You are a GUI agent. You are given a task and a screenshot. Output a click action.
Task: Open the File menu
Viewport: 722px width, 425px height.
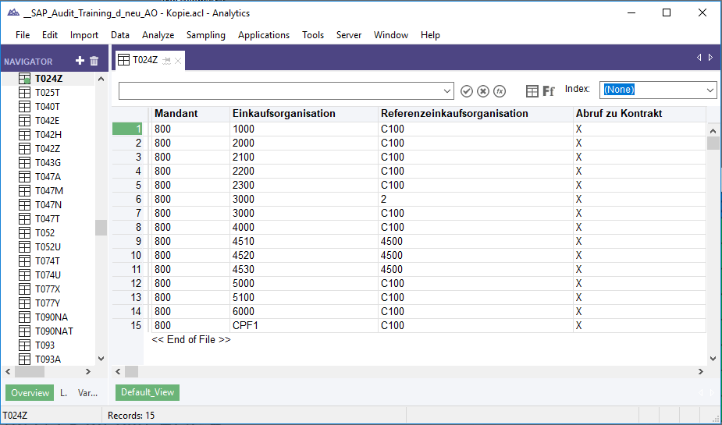coord(23,35)
